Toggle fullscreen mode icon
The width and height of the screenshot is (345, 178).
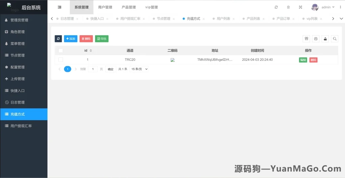coord(300,7)
